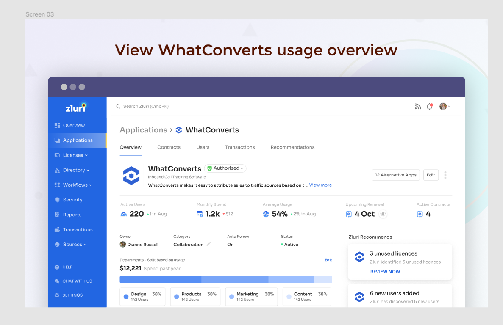Click REVIEW NOW for unused licences

[385, 272]
